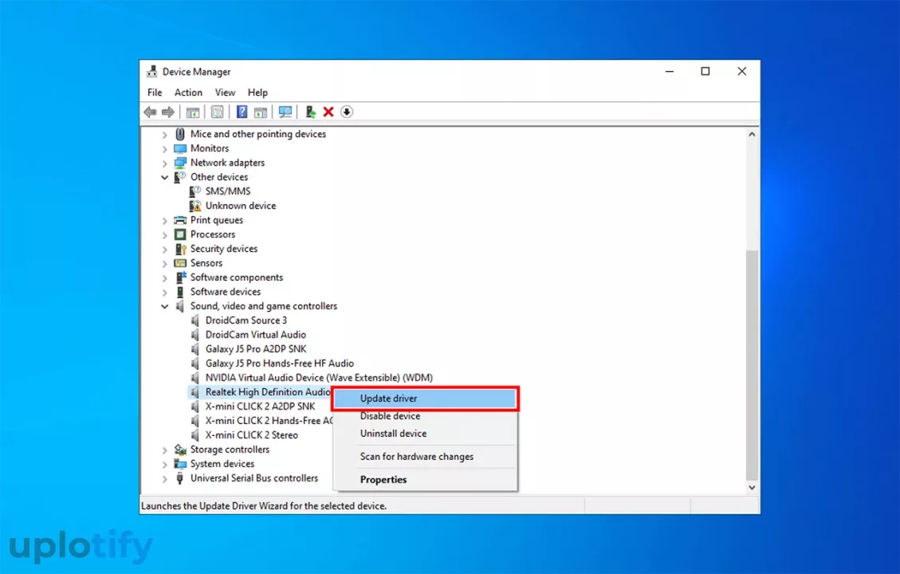900x574 pixels.
Task: Click the Back arrow toolbar icon
Action: (x=151, y=112)
